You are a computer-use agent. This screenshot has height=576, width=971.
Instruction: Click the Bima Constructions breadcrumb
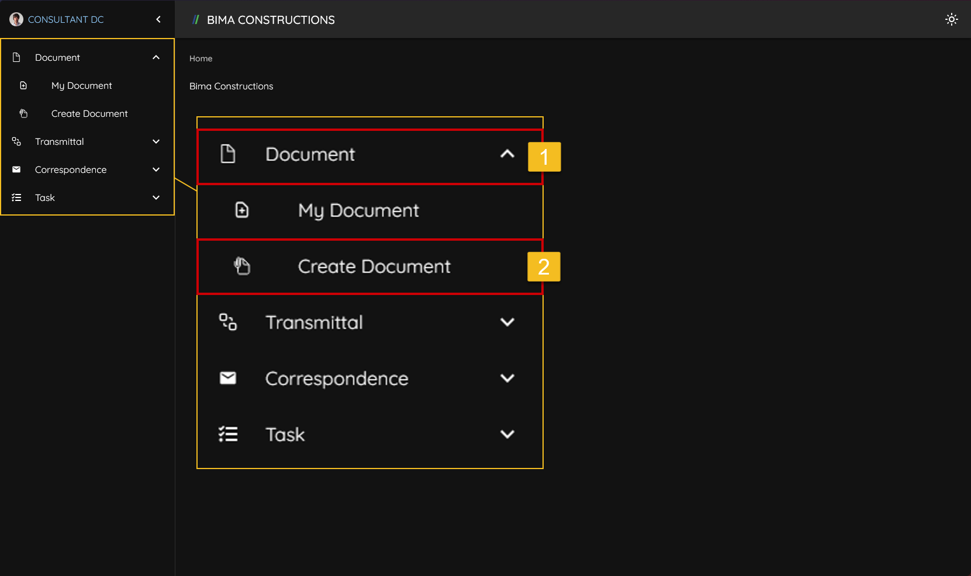pyautogui.click(x=231, y=86)
